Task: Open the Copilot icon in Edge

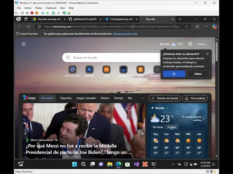Action: point(214,26)
